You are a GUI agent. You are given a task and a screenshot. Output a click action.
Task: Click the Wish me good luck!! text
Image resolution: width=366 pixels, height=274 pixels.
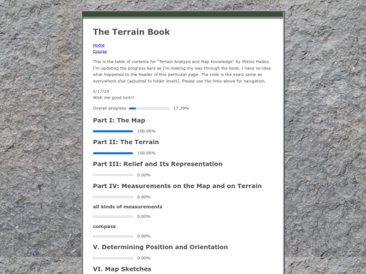click(113, 97)
